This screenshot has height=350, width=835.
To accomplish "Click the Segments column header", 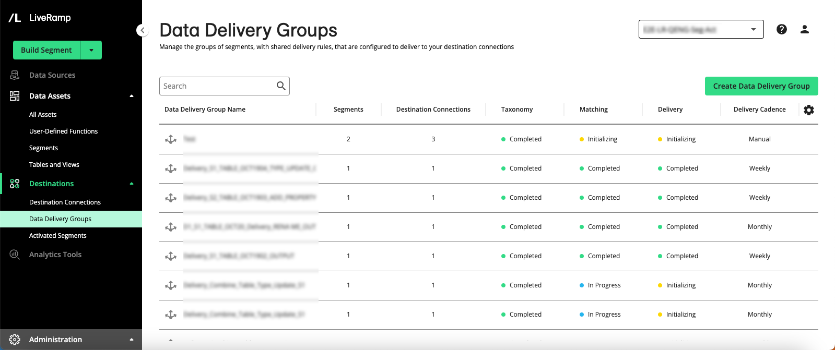I will [348, 110].
